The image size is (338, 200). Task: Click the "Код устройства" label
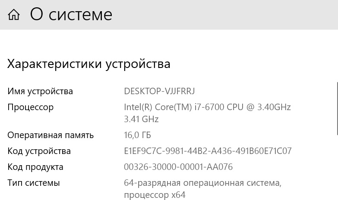[x=39, y=151]
